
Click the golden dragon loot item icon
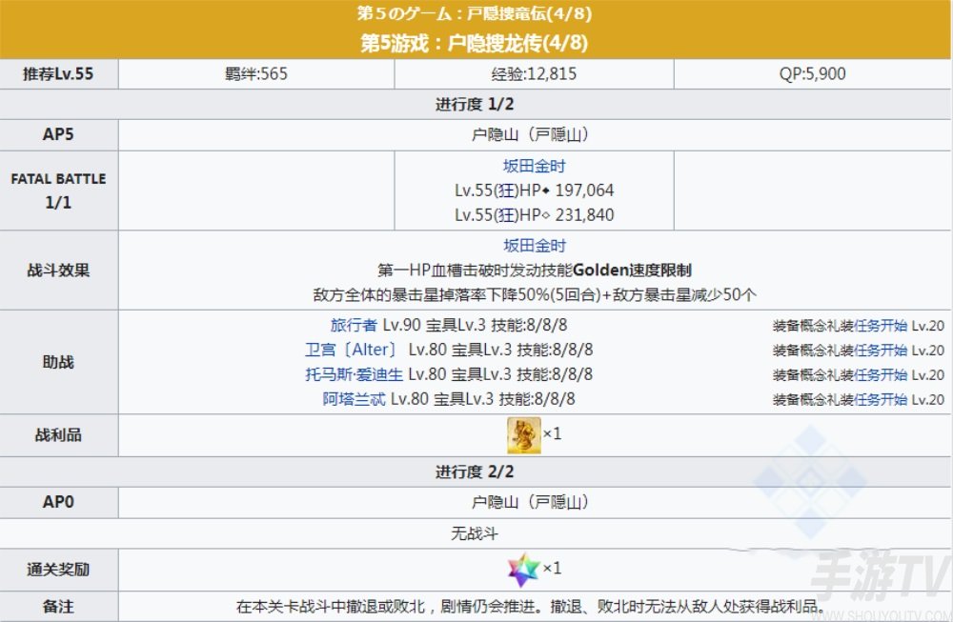coord(524,435)
